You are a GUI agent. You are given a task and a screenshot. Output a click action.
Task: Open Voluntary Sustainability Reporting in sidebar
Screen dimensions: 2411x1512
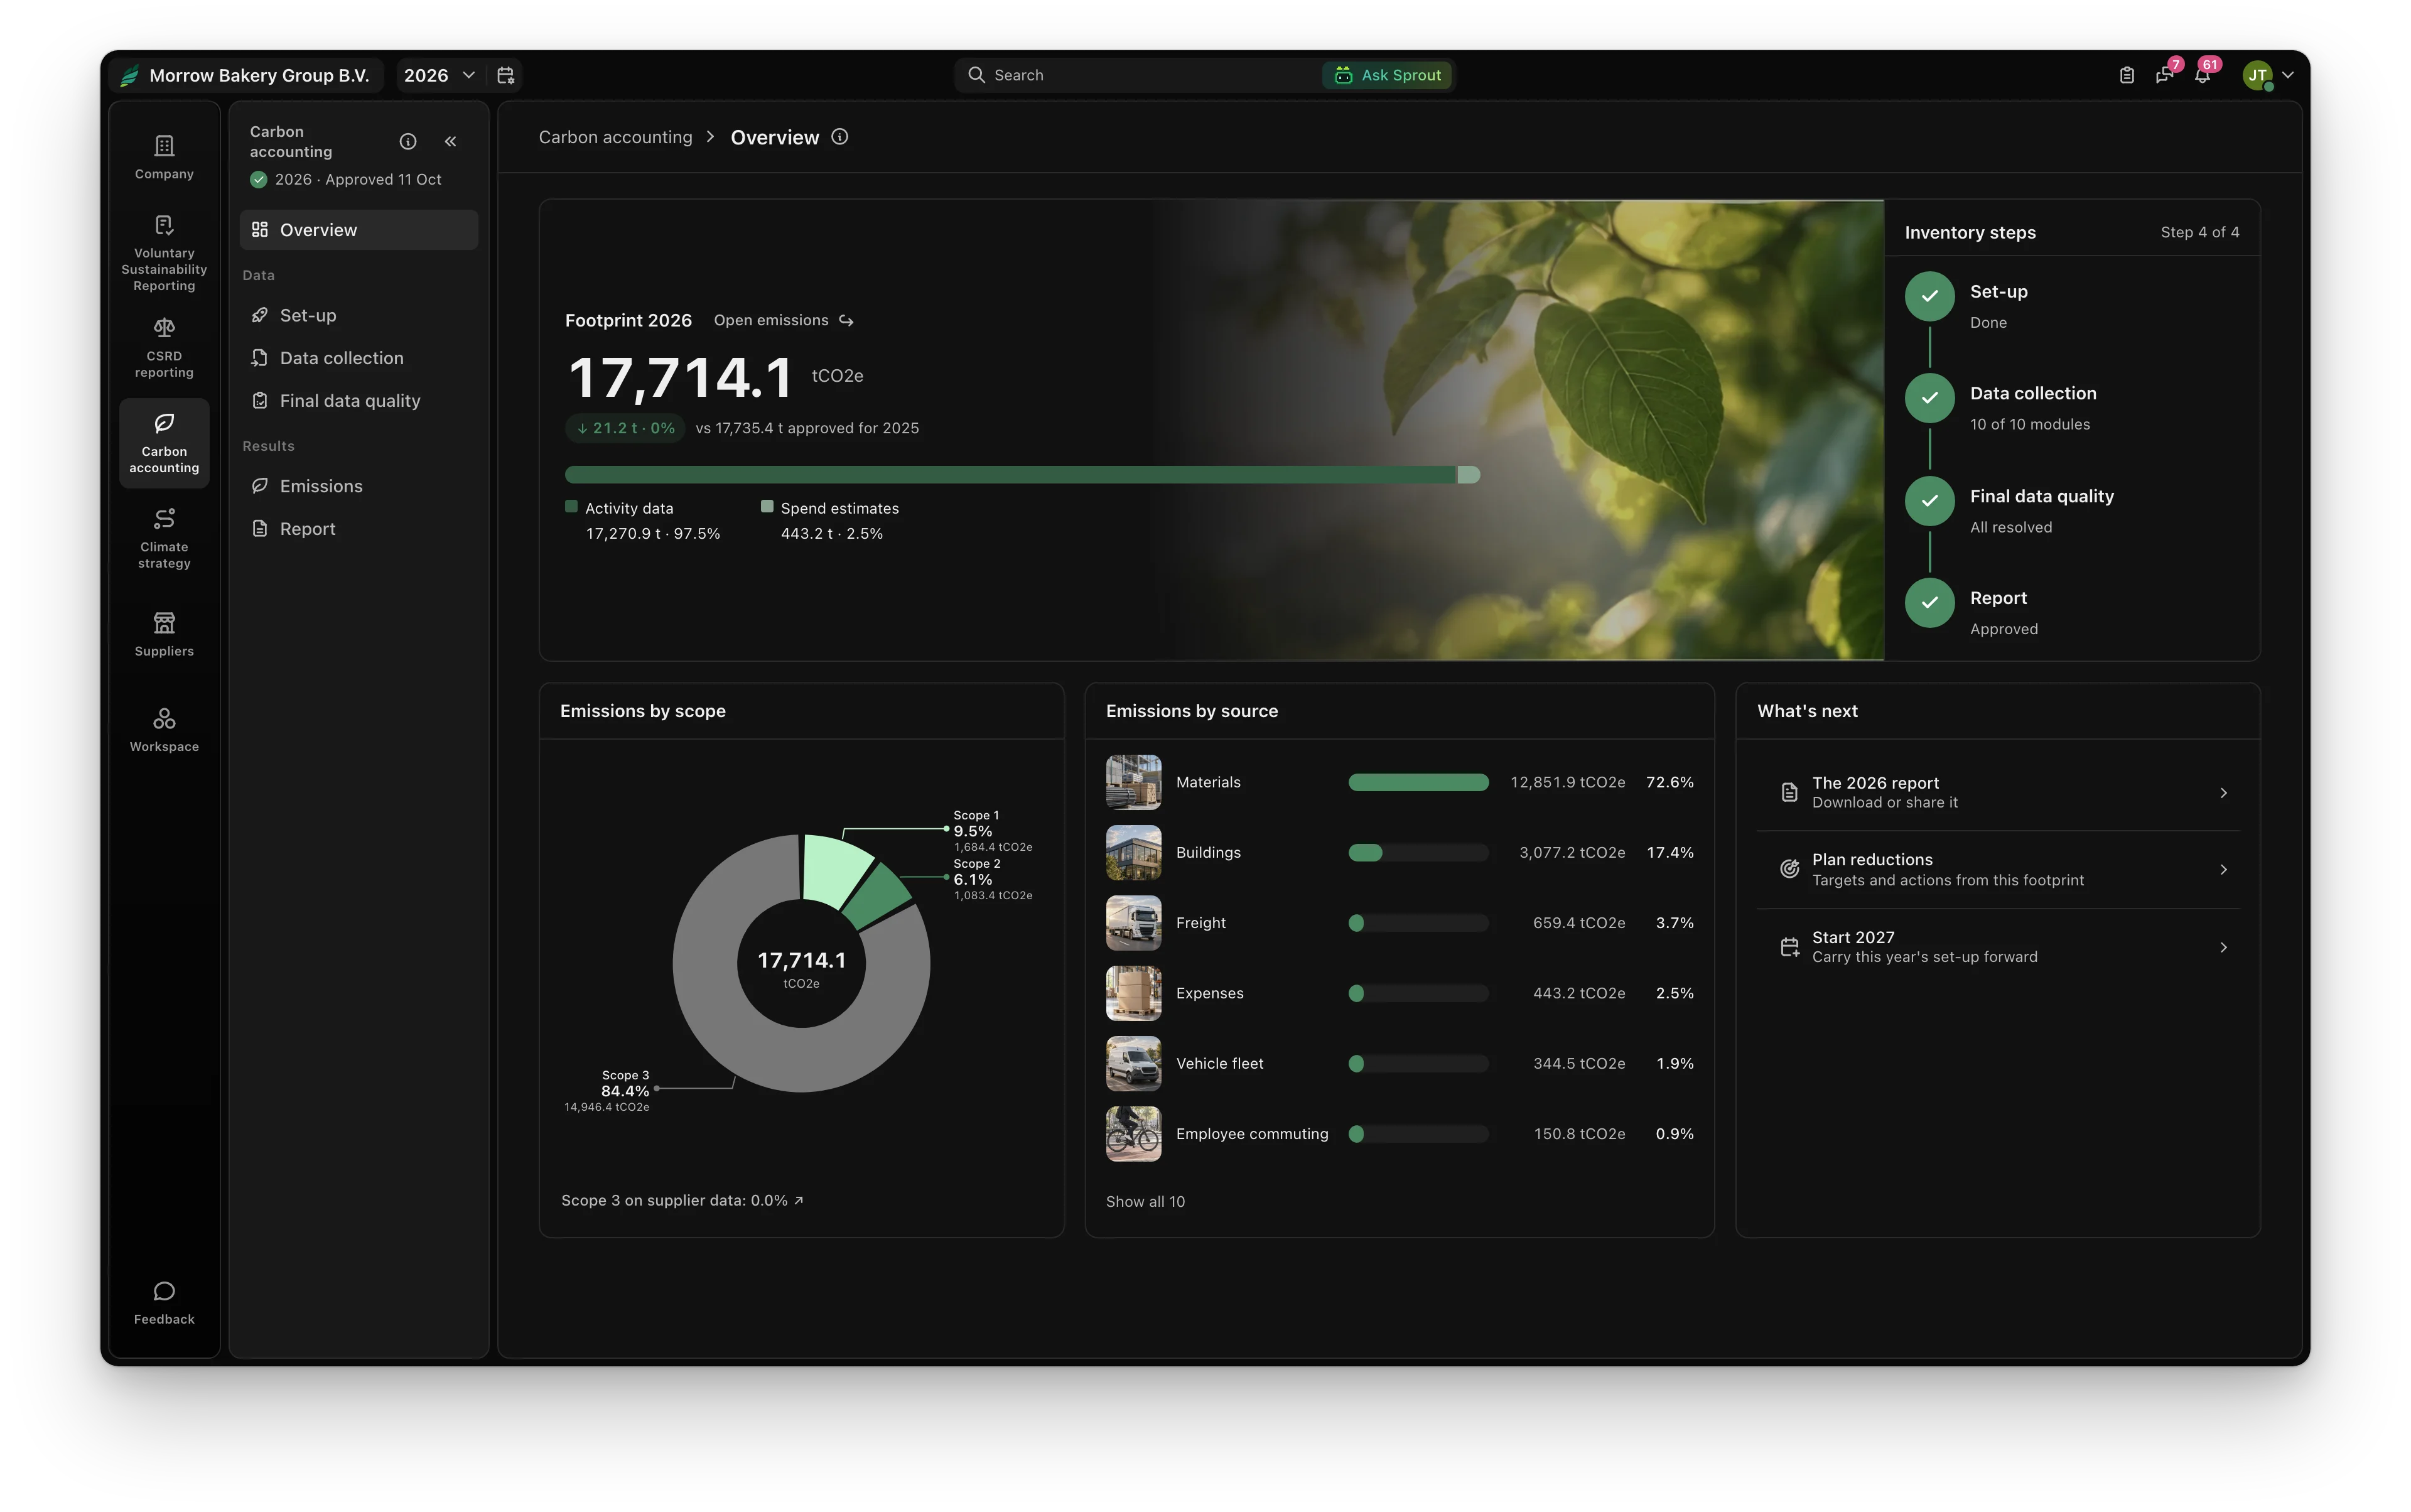(x=164, y=254)
